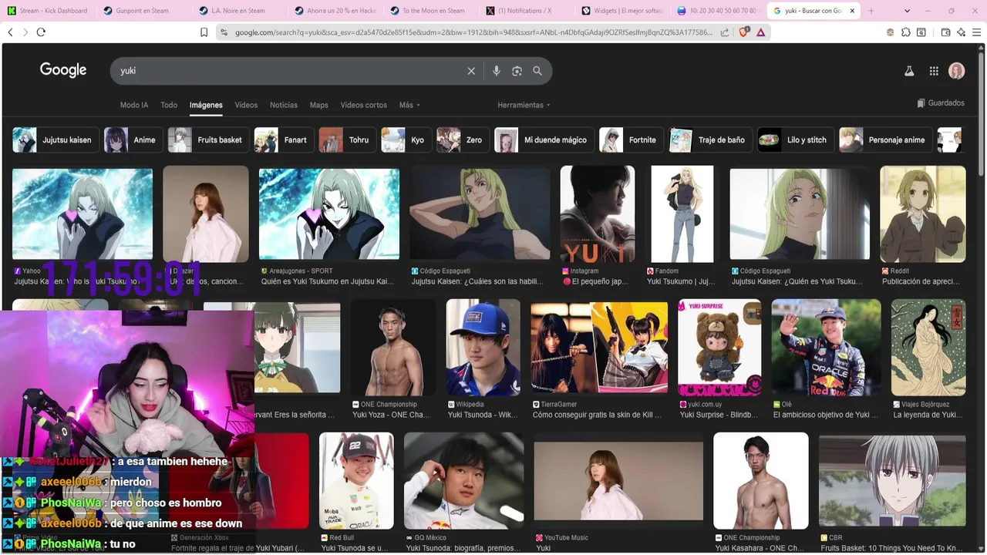Viewport: 987px width, 555px height.
Task: Open Yuki Yoza - ONE Championship link
Action: (390, 415)
